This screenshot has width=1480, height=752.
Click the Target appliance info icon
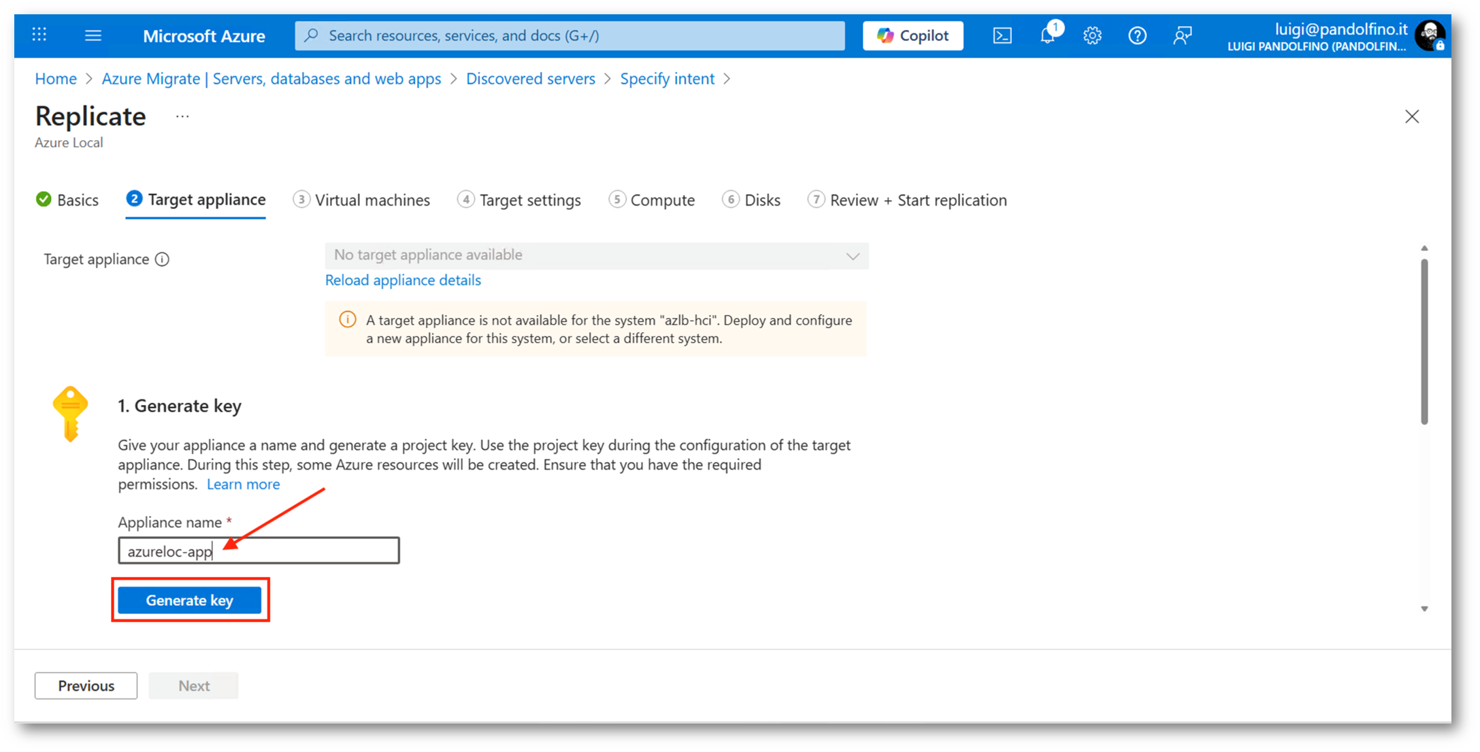[x=162, y=259]
